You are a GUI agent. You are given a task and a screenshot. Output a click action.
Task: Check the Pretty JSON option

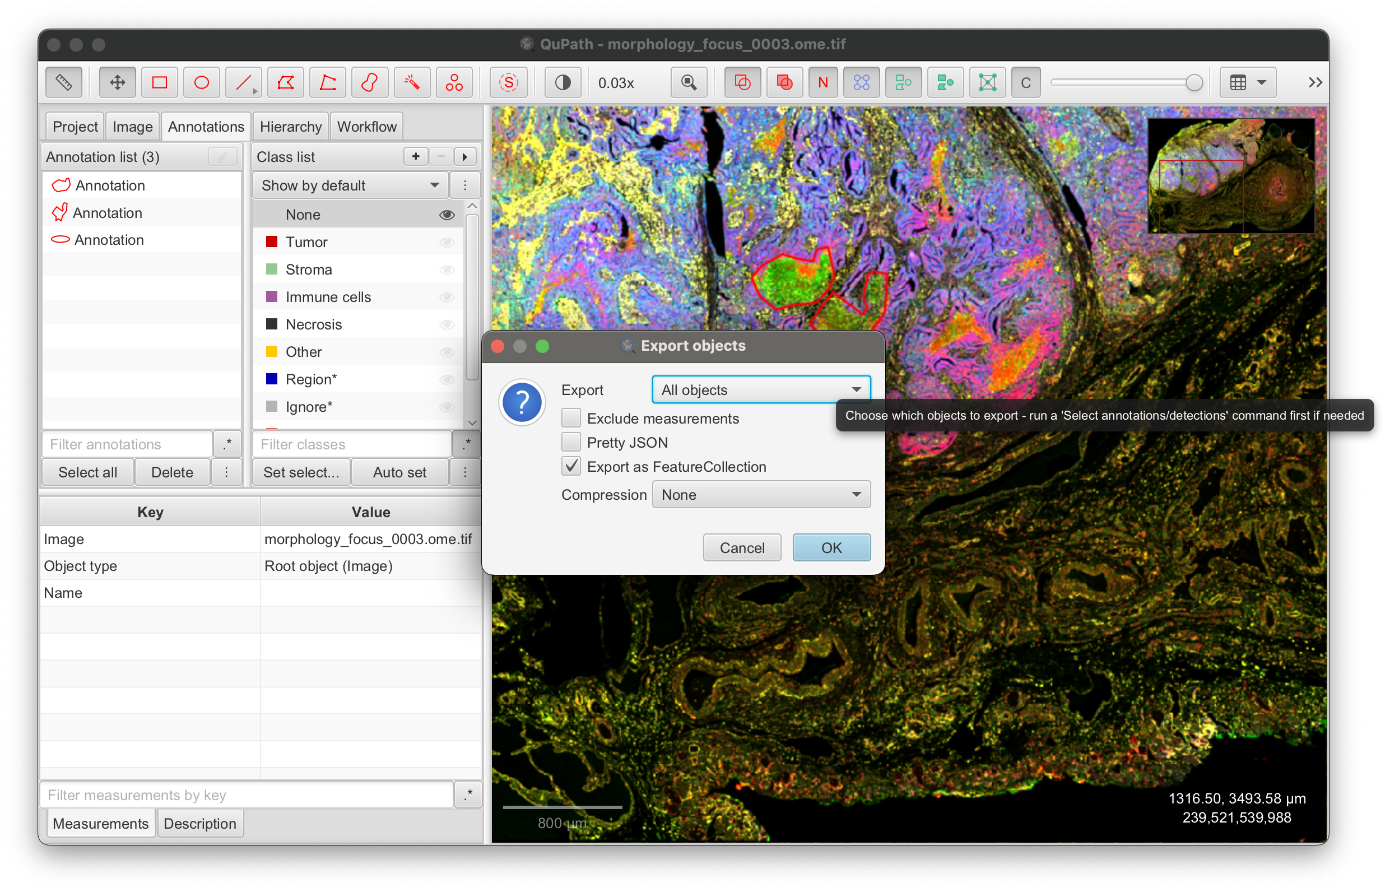[x=571, y=443]
